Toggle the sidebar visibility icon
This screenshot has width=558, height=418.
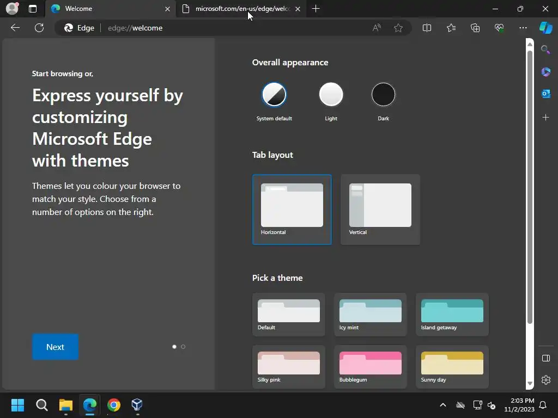tap(545, 358)
